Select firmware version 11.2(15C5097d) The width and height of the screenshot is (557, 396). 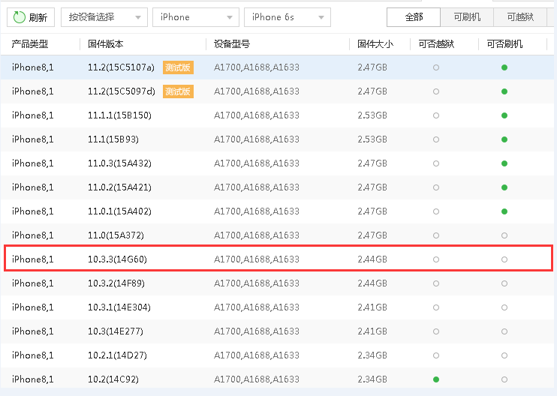122,91
